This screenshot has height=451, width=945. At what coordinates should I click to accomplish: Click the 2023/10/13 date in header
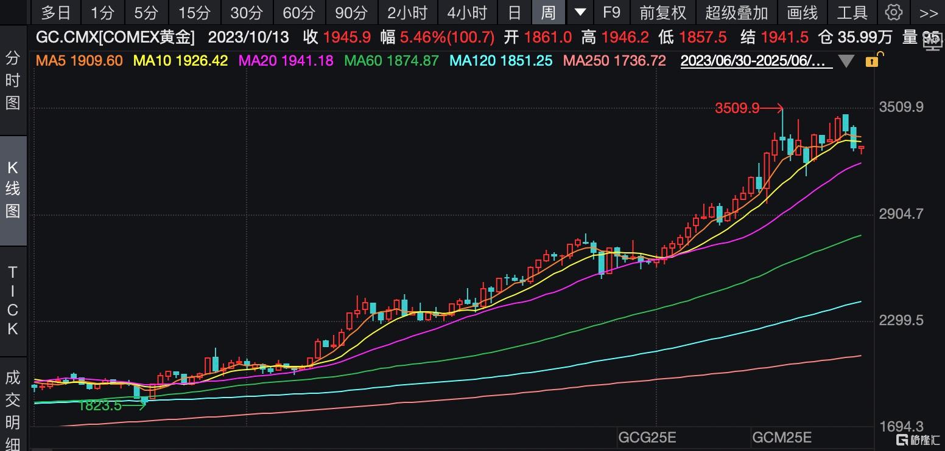click(248, 38)
